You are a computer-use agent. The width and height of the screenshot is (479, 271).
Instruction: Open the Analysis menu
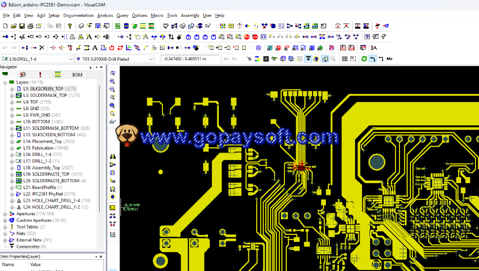click(105, 15)
